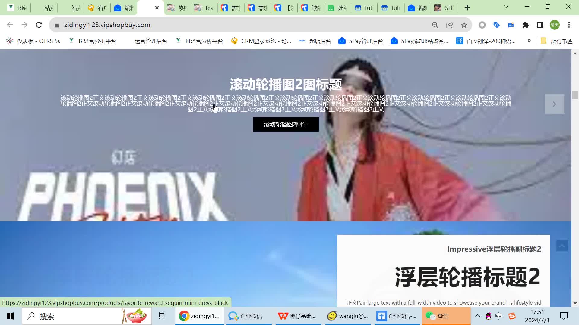Expand the tab search dropdown
This screenshot has height=325, width=579.
[x=506, y=7]
